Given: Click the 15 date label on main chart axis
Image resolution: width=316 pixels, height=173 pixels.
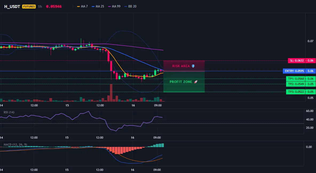Looking at the screenshot, I should coord(67,105).
